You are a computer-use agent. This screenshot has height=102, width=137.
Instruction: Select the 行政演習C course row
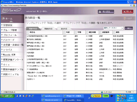pyautogui.click(x=80, y=56)
